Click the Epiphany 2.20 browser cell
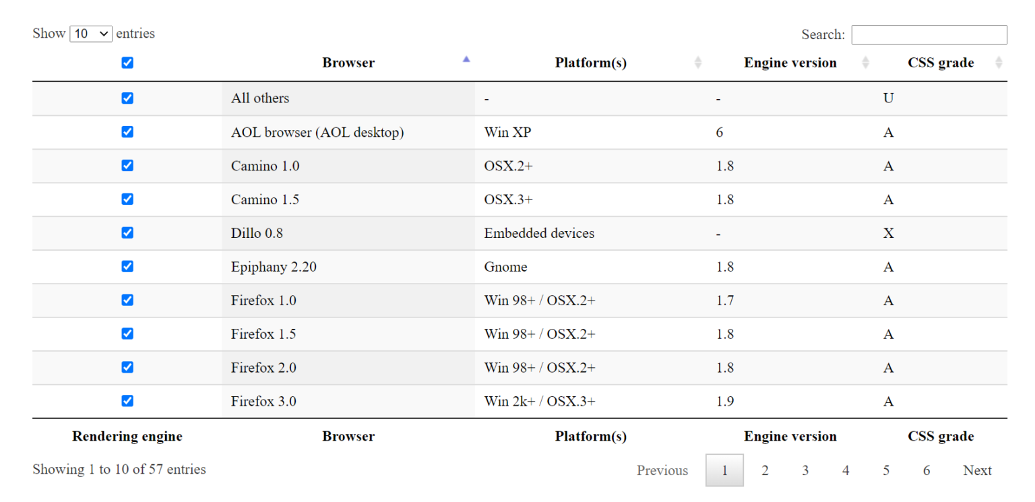The image size is (1035, 502). 348,267
